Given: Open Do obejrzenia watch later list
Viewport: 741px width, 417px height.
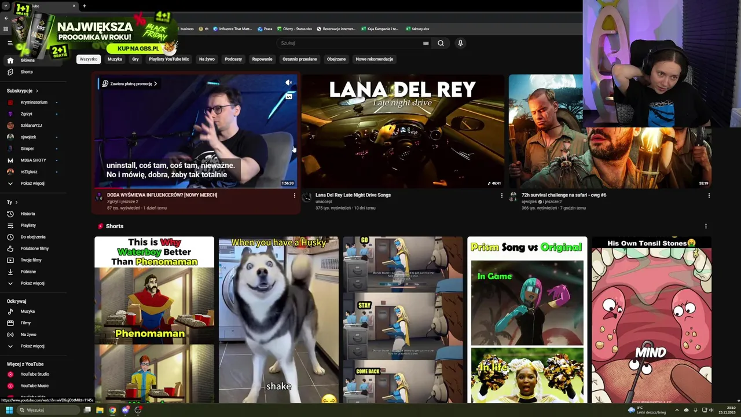Looking at the screenshot, I should click(32, 237).
